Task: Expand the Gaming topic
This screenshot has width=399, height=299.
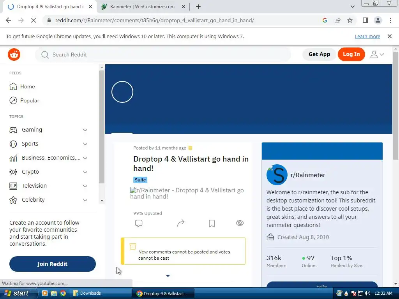Action: 85,130
